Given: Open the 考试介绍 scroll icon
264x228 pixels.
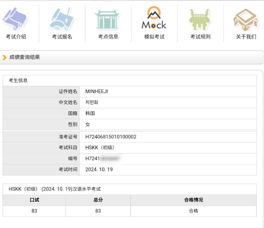Looking at the screenshot, I should point(15,19).
